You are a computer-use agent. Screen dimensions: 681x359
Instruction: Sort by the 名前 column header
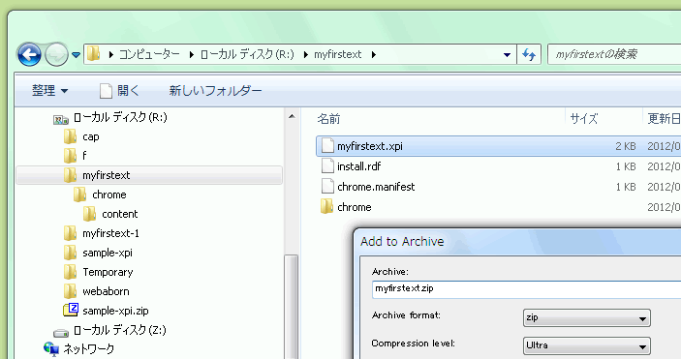click(328, 119)
